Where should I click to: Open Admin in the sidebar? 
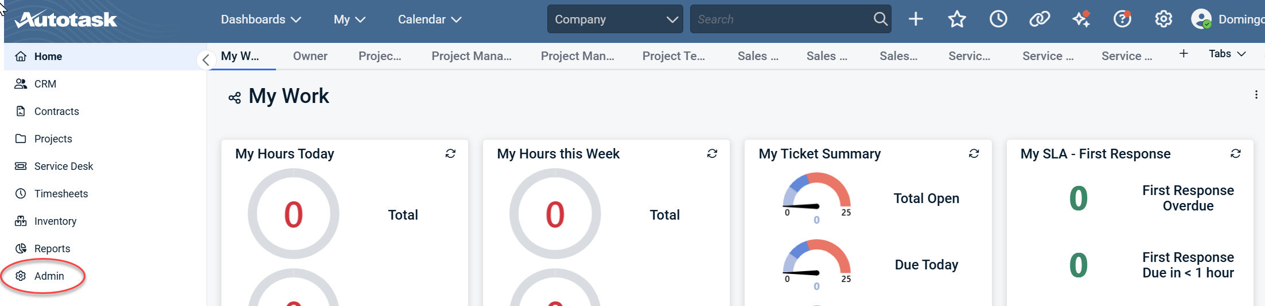click(49, 276)
